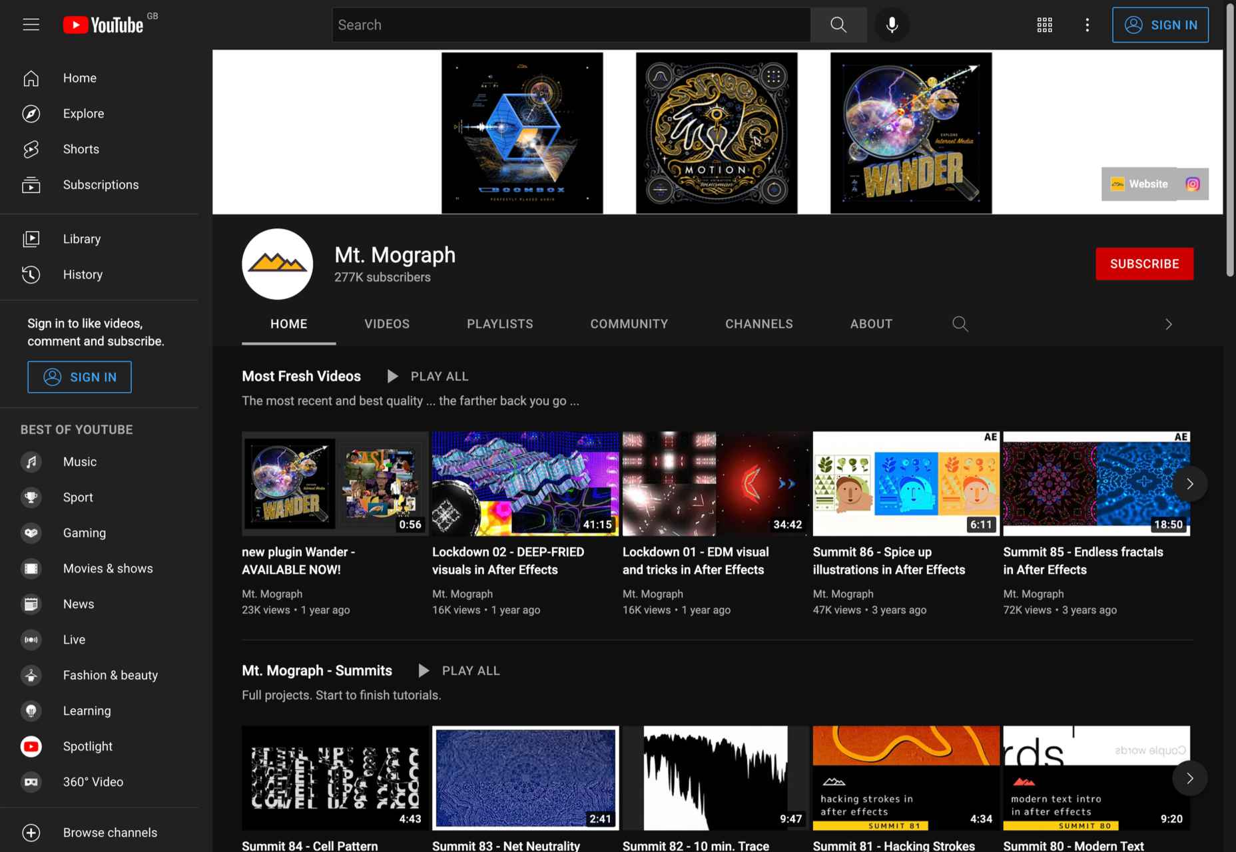Open Learning category
Screen dimensions: 1236x852
99,711
